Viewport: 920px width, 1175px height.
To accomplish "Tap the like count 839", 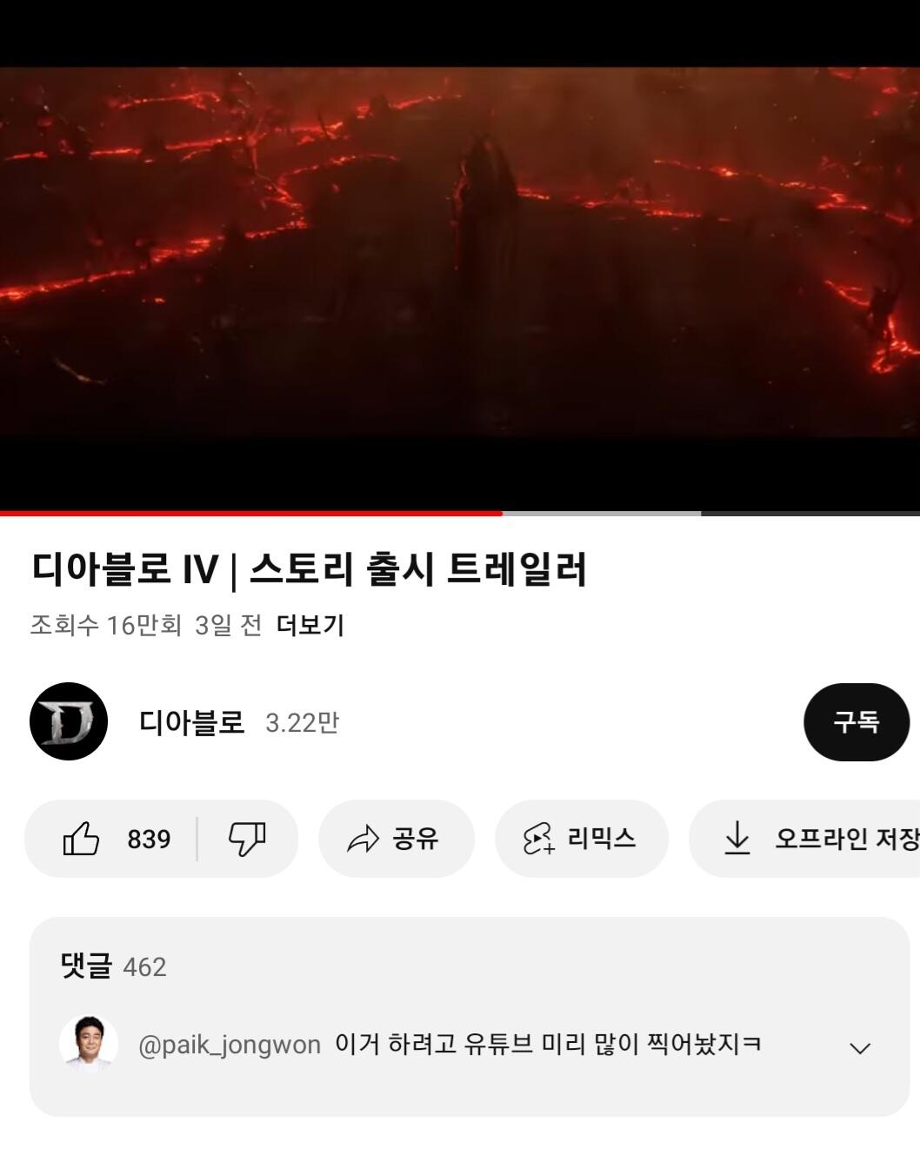I will tap(149, 839).
